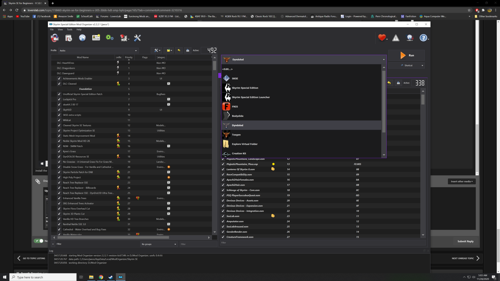Toggle the Lockpick Pro mod checkbox

(x=59, y=99)
